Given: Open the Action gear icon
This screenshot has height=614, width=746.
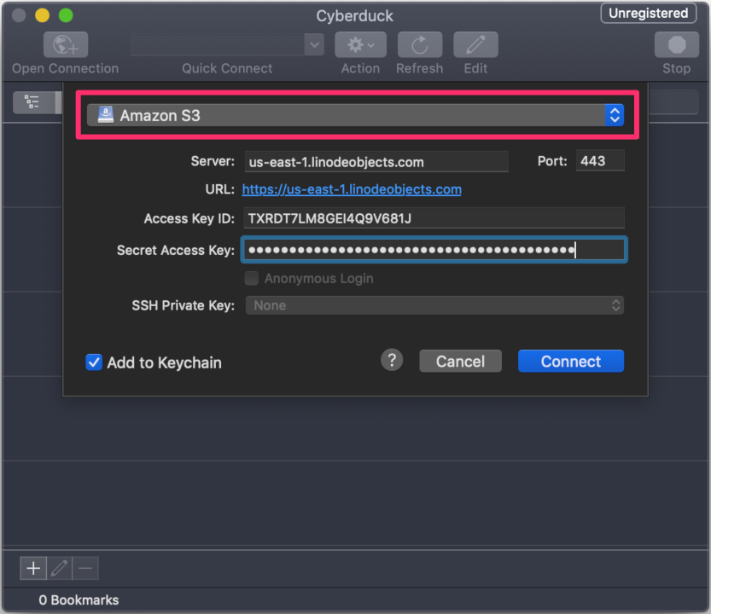Looking at the screenshot, I should point(359,44).
